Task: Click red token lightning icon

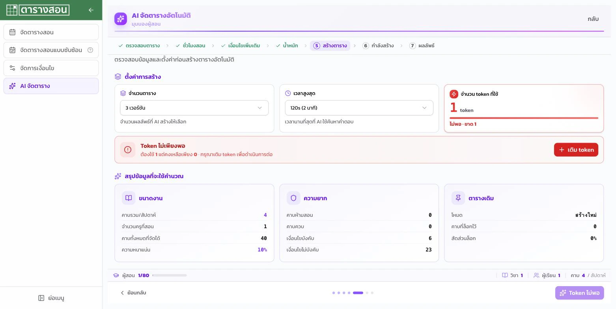Action: click(x=454, y=94)
